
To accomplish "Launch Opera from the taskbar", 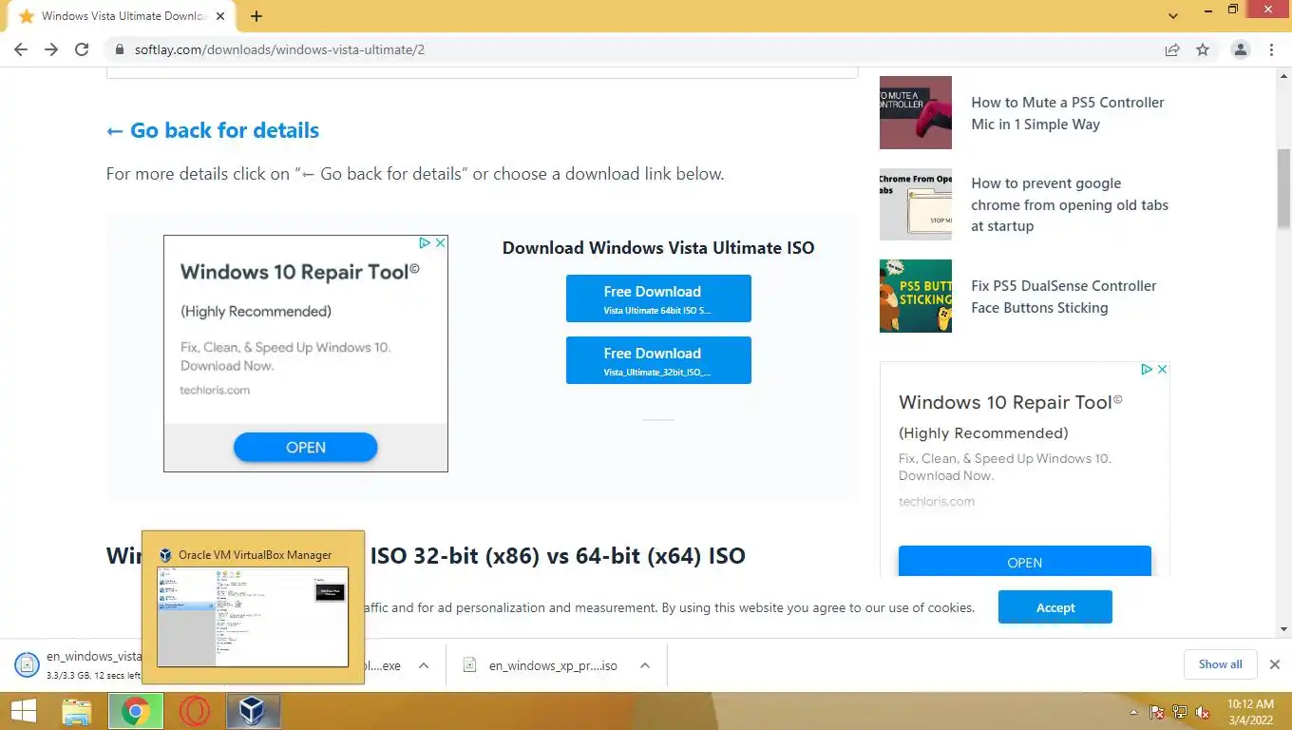I will (x=195, y=711).
